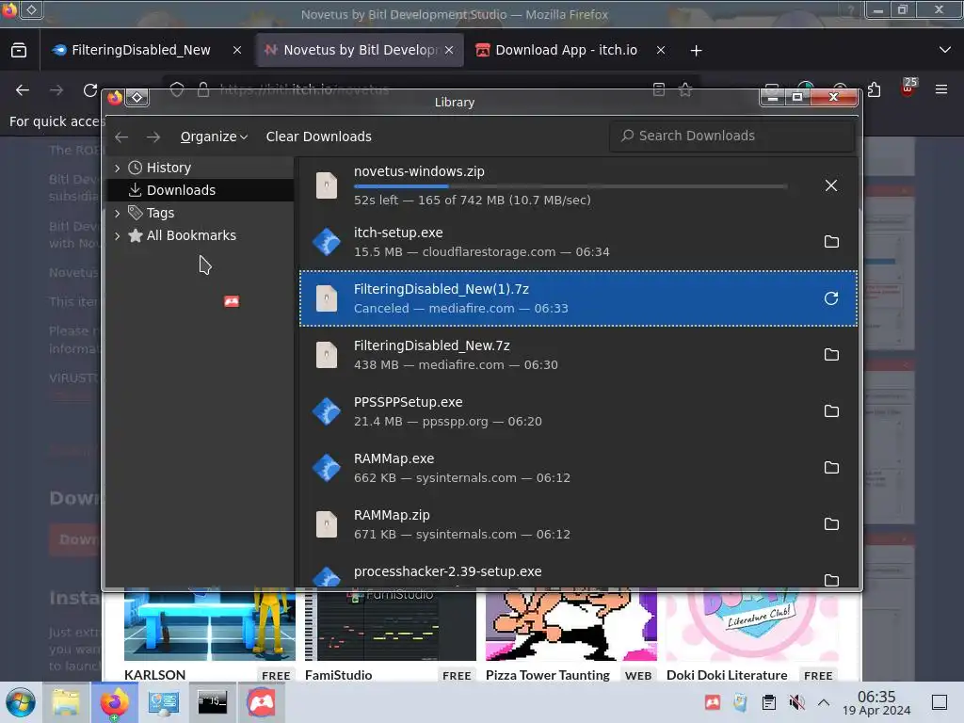Screen dimensions: 964x723
Task: Open containing folder for processhacker-2.39-setup.exe
Action: 831,580
